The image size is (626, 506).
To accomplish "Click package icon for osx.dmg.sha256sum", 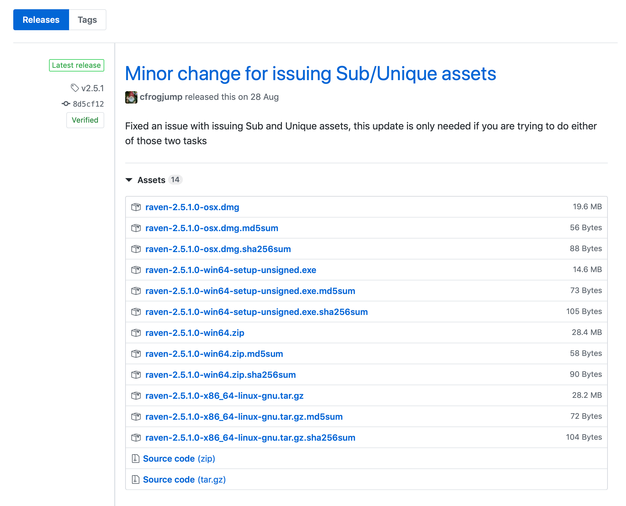I will tap(136, 249).
